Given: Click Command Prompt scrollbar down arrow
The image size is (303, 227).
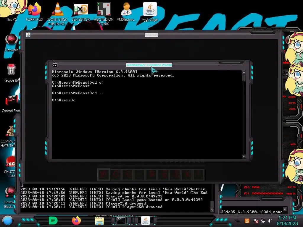Looking at the screenshot, I should point(244,157).
